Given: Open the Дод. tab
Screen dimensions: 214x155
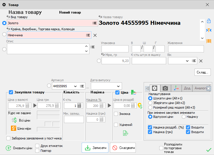Looking at the screenshot, I should (x=187, y=88).
